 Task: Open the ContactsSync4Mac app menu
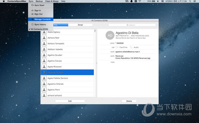(17, 1)
